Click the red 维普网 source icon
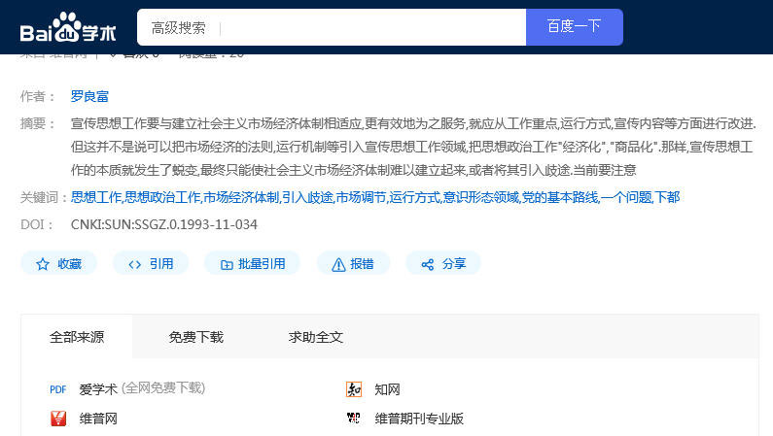The width and height of the screenshot is (773, 436). (58, 419)
